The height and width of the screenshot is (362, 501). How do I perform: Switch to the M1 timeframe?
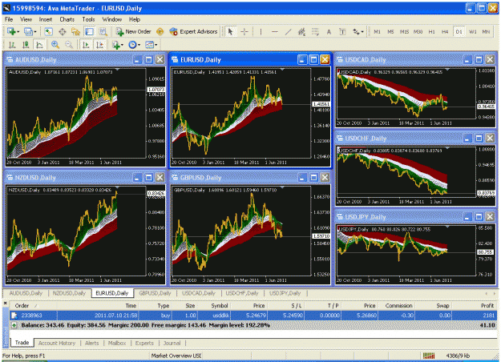click(x=377, y=31)
